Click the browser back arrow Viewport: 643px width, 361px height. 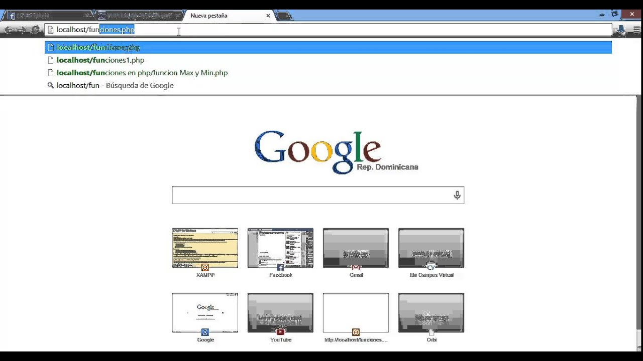pos(9,30)
